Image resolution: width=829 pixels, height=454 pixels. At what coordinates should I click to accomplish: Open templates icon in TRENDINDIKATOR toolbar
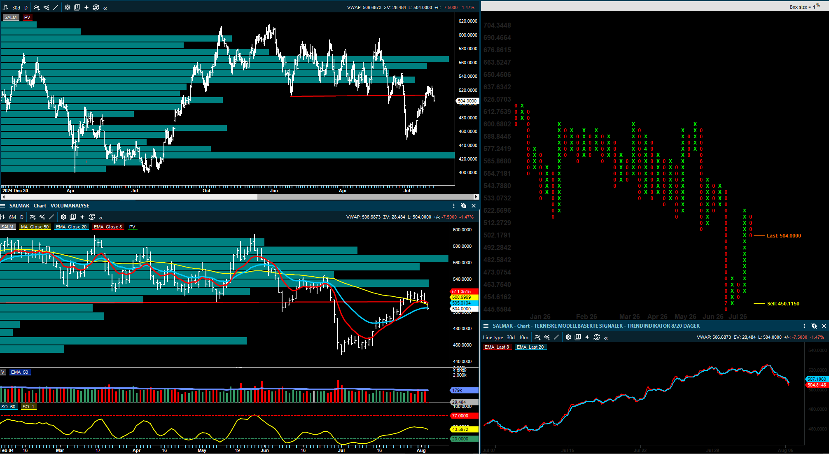click(578, 337)
